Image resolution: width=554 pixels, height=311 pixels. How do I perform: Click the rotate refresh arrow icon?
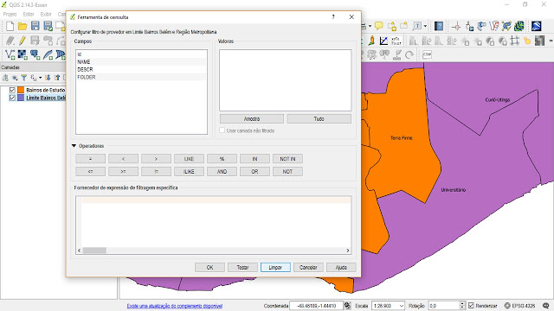click(x=409, y=54)
